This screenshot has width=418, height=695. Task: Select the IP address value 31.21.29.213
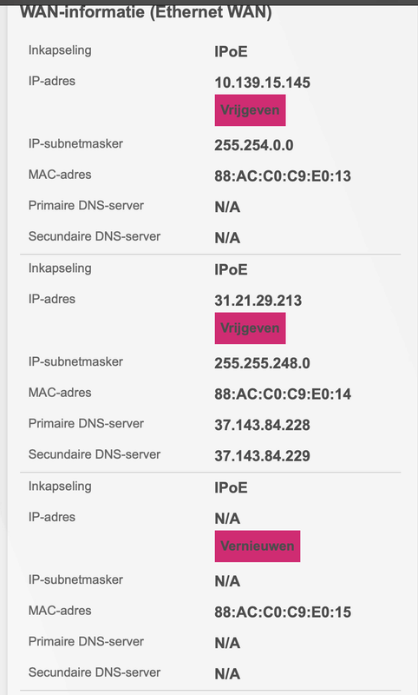[x=258, y=301]
